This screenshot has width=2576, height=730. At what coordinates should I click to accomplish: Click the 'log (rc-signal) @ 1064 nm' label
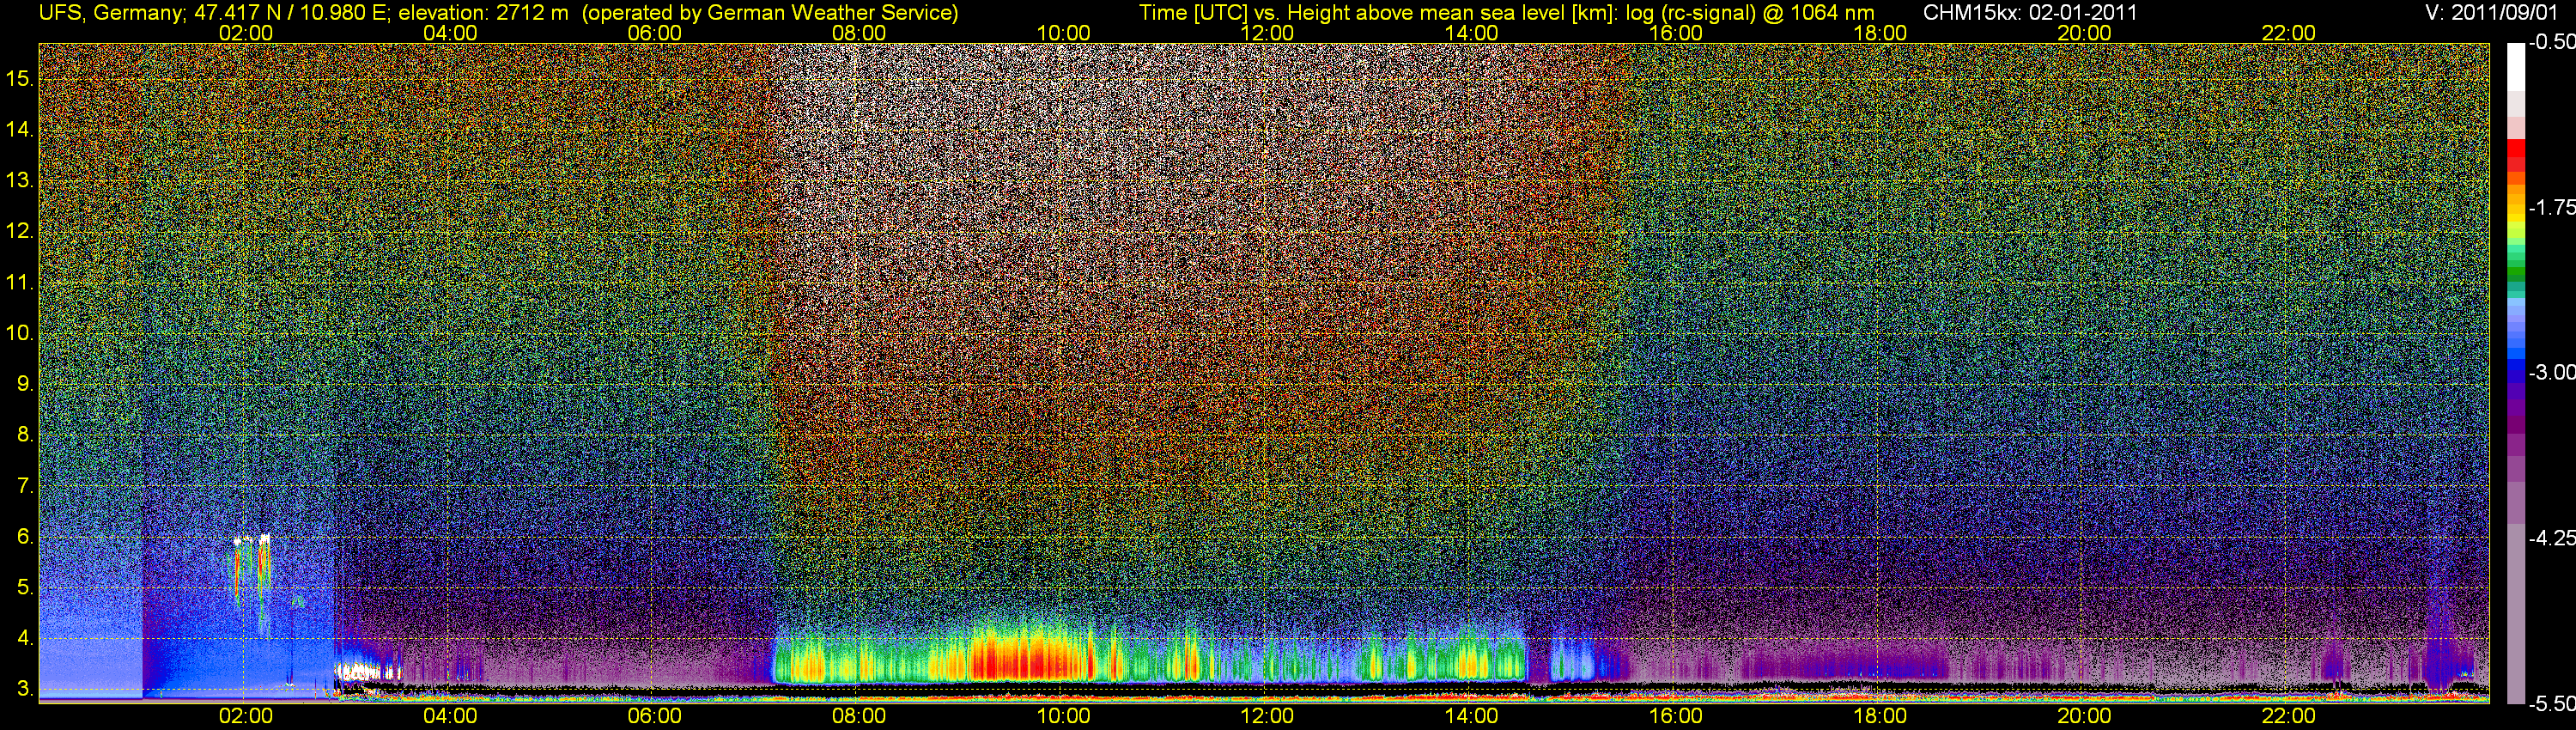point(1751,13)
